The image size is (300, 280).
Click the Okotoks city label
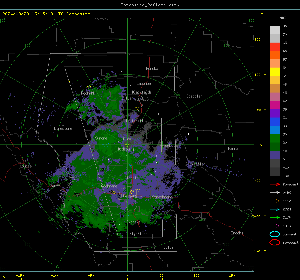tap(134, 222)
